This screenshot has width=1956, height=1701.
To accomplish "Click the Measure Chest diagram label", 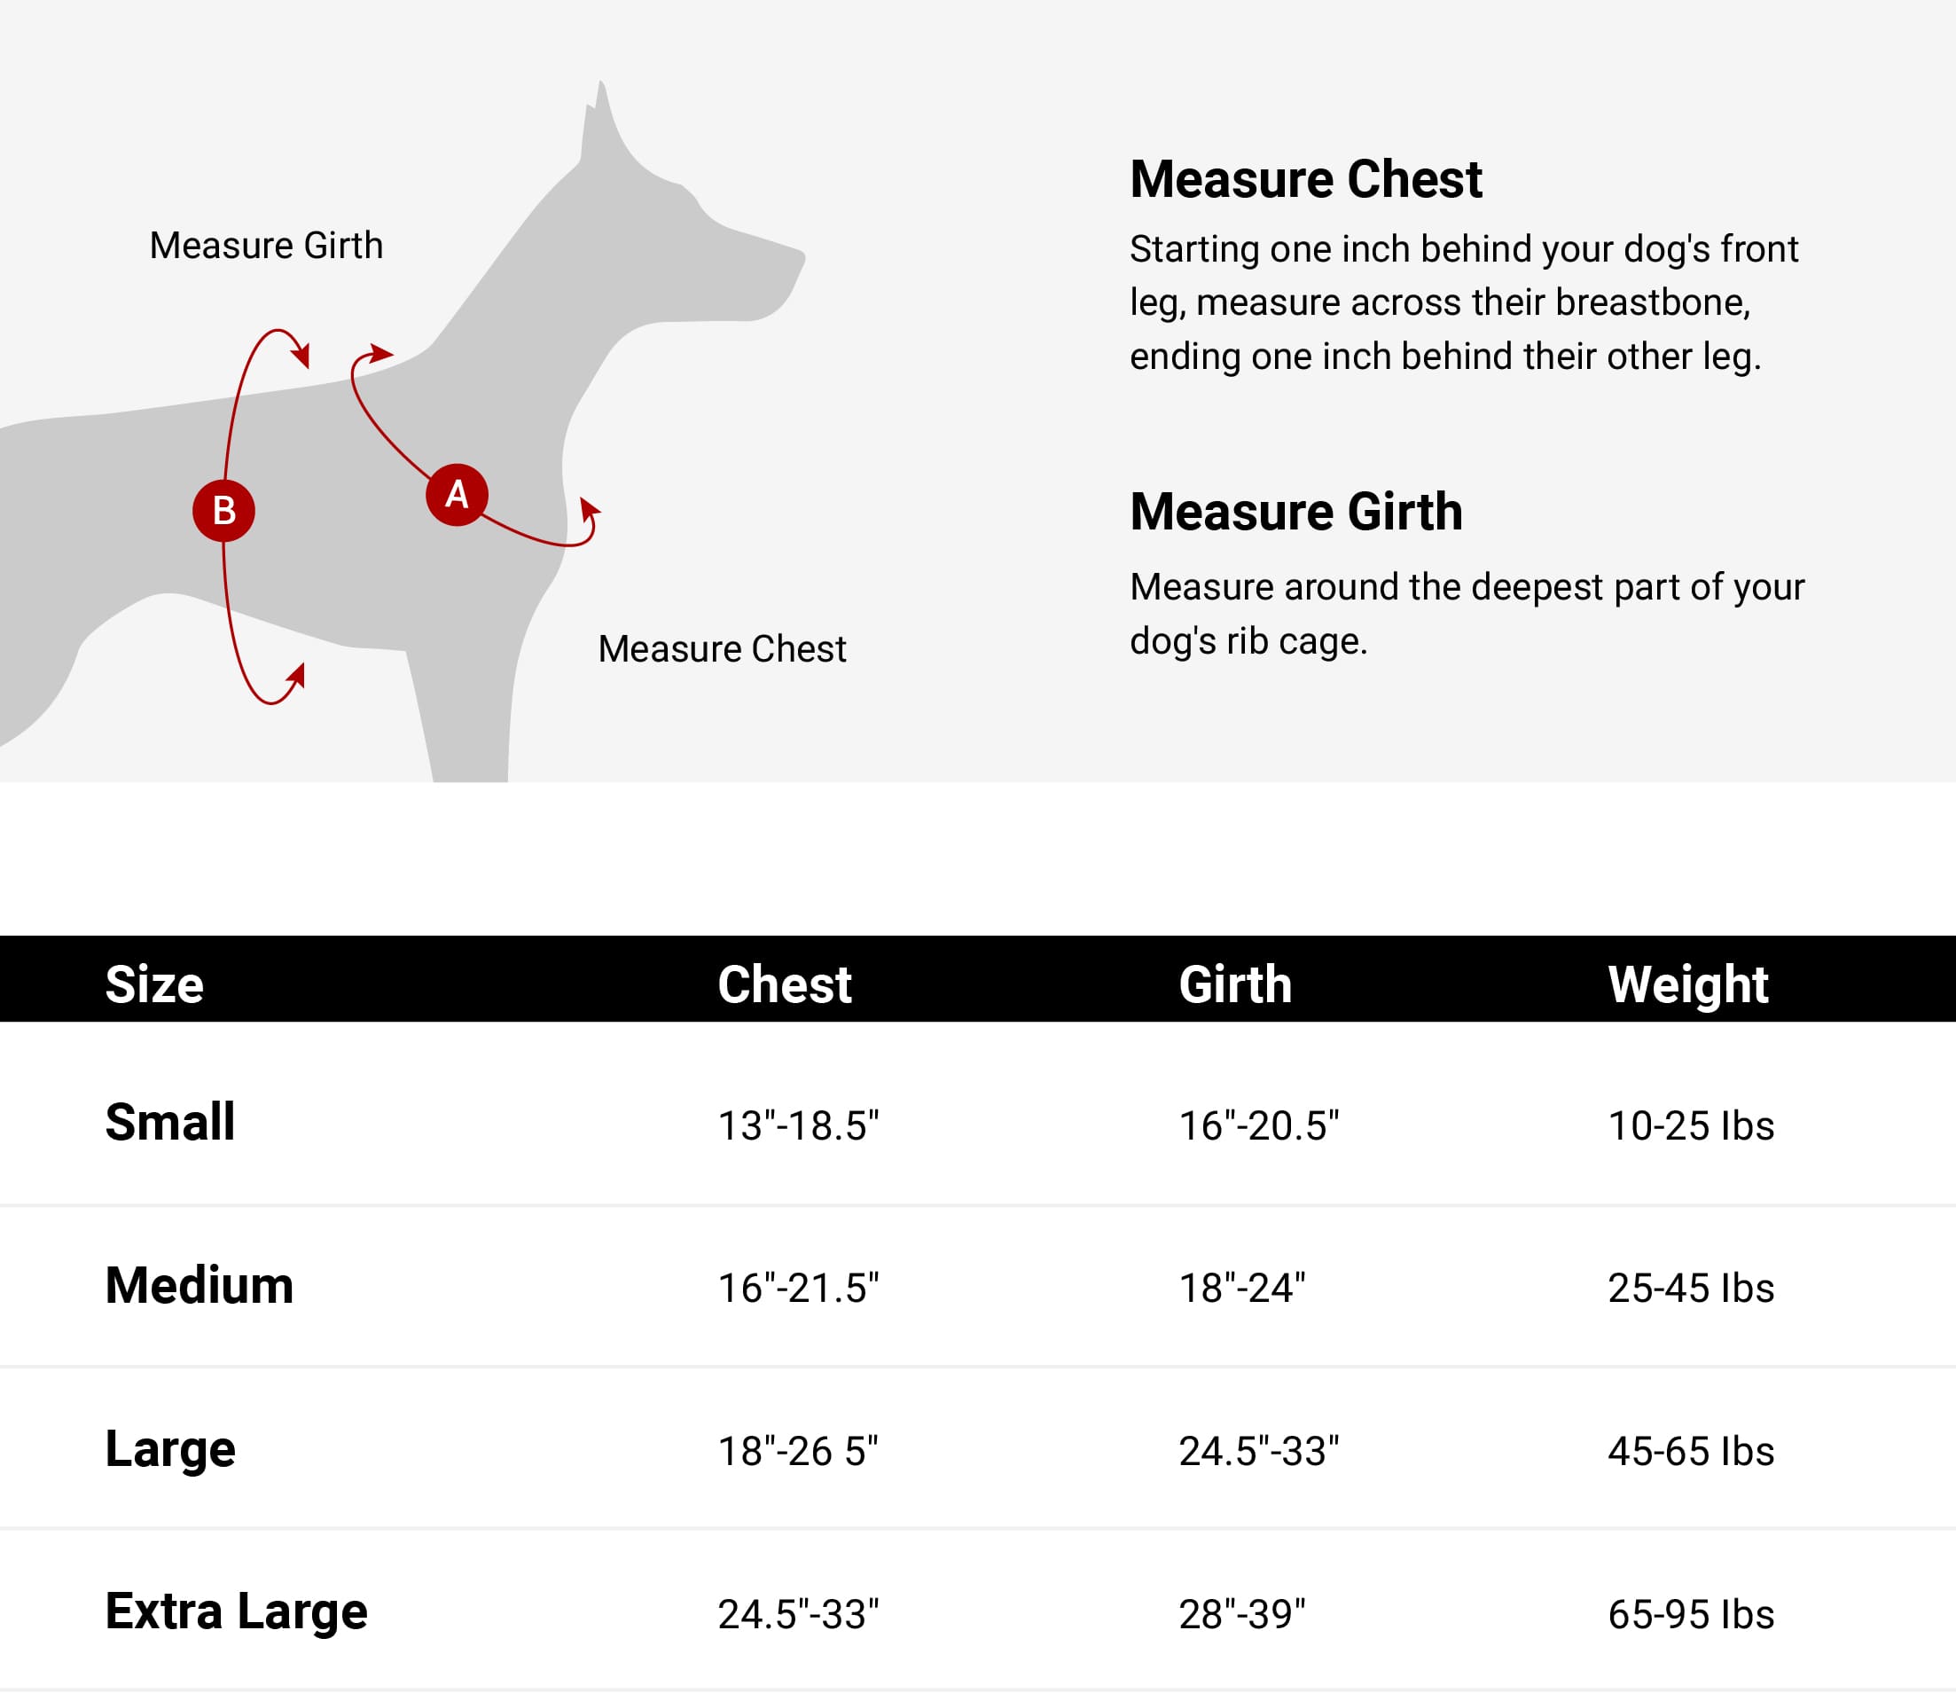I will (721, 649).
